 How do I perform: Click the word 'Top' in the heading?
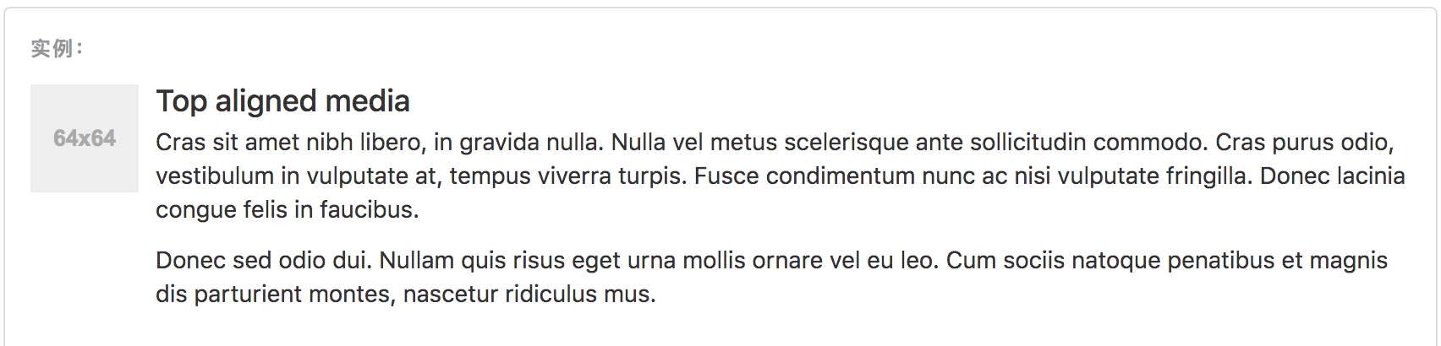pos(181,102)
